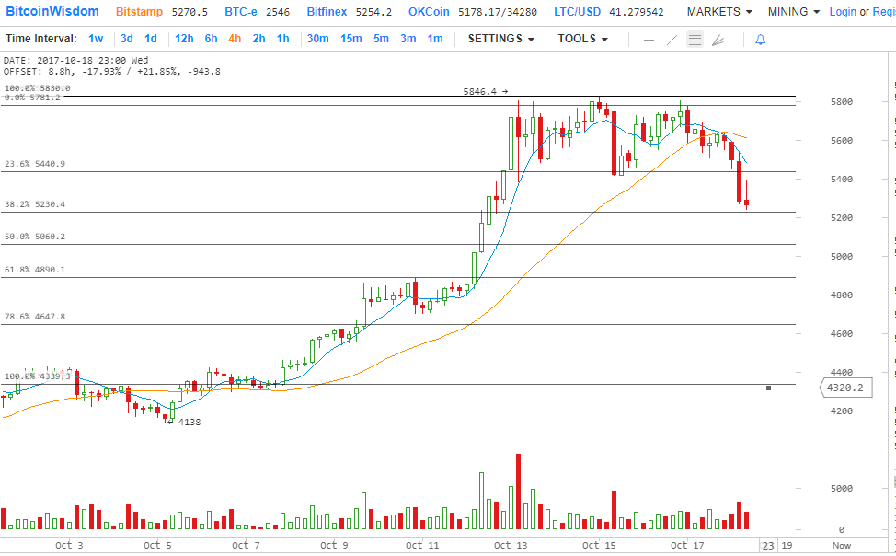Open the Bitfinex market link
This screenshot has width=896, height=556.
tap(329, 12)
